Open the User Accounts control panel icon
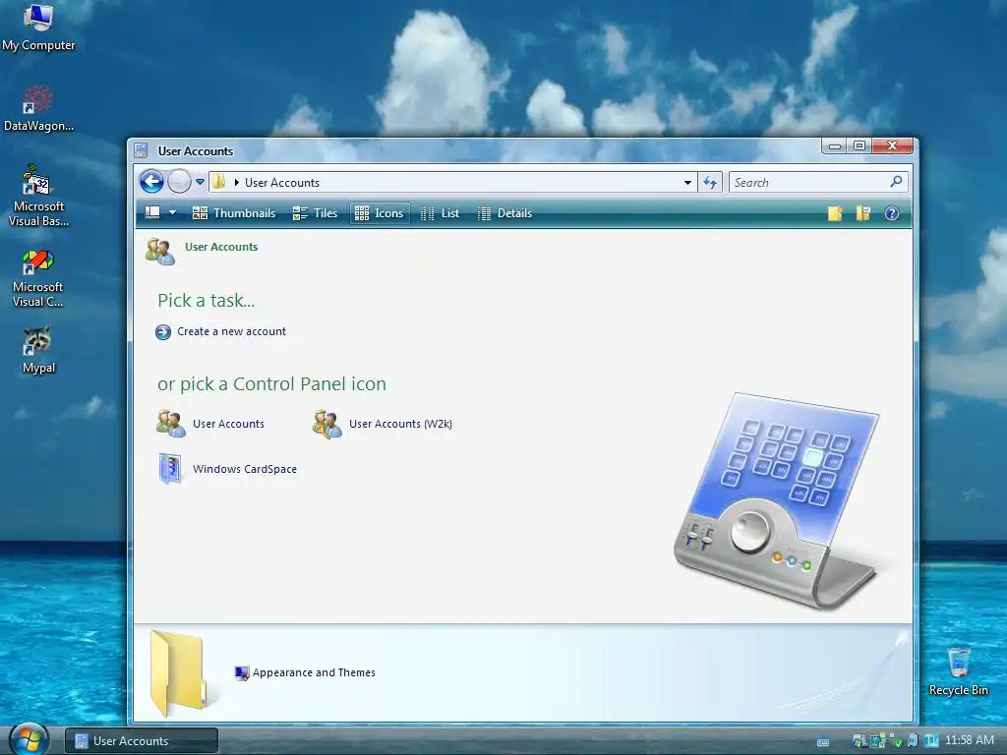The height and width of the screenshot is (755, 1007). pyautogui.click(x=171, y=424)
